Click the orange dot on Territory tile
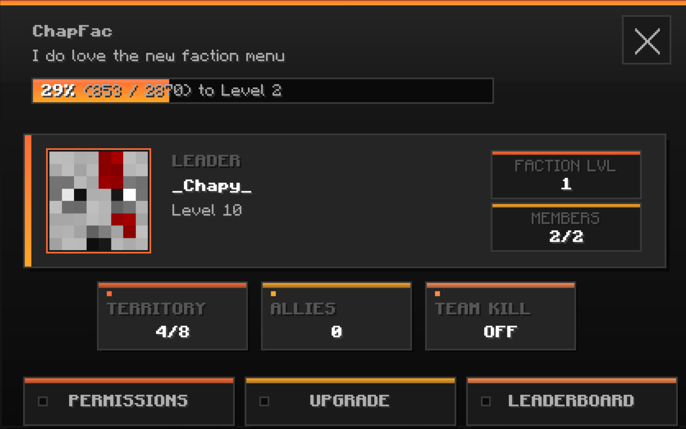686x429 pixels. [109, 294]
